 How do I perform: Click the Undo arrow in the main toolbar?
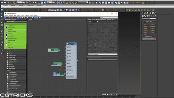(x=2, y=2)
